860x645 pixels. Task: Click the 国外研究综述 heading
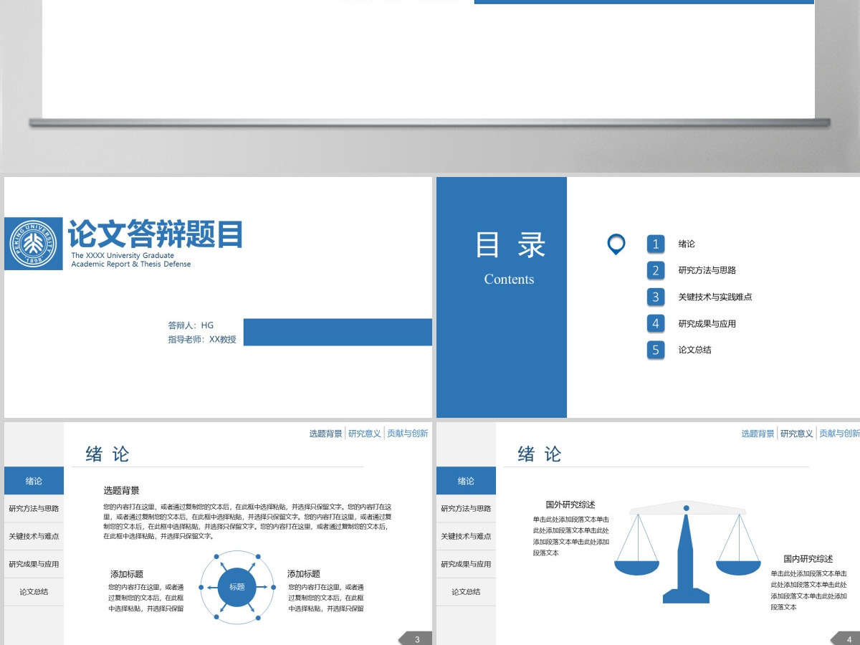pyautogui.click(x=570, y=505)
